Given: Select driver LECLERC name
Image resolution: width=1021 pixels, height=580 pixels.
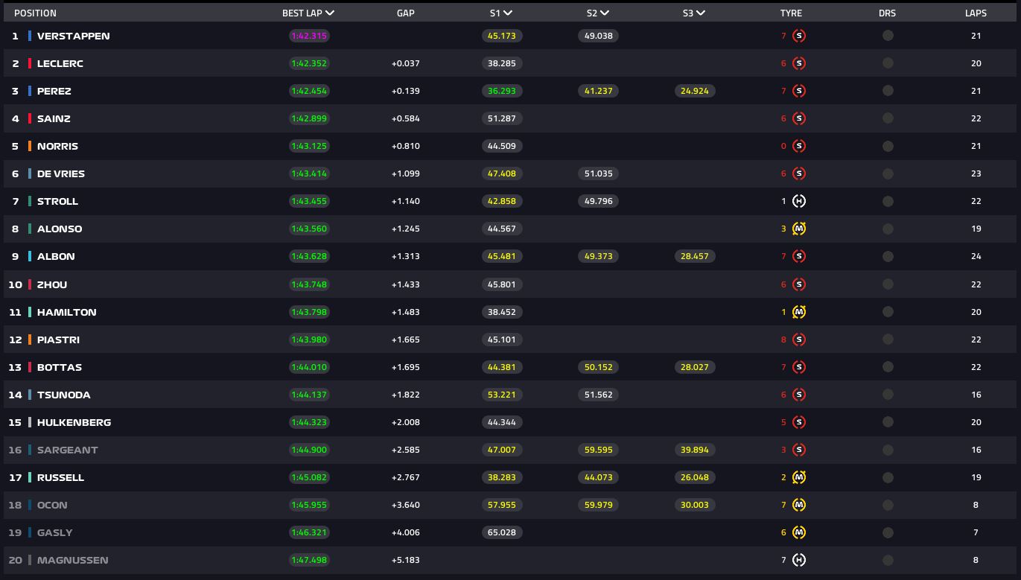Looking at the screenshot, I should (x=60, y=63).
